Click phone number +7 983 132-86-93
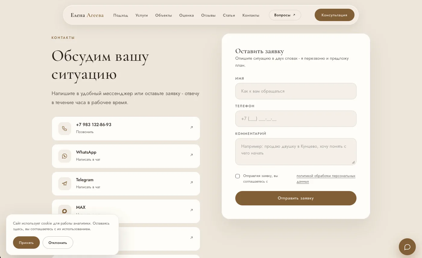The image size is (422, 258). coord(94,125)
